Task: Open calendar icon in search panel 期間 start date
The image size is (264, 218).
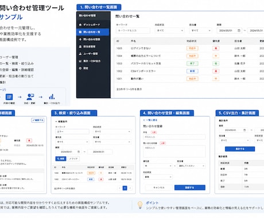Action: coord(79,151)
